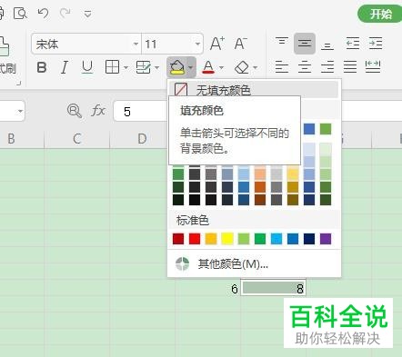Viewport: 402px width, 357px height.
Task: Collapse the fill color dropdown arrow
Action: coord(191,67)
